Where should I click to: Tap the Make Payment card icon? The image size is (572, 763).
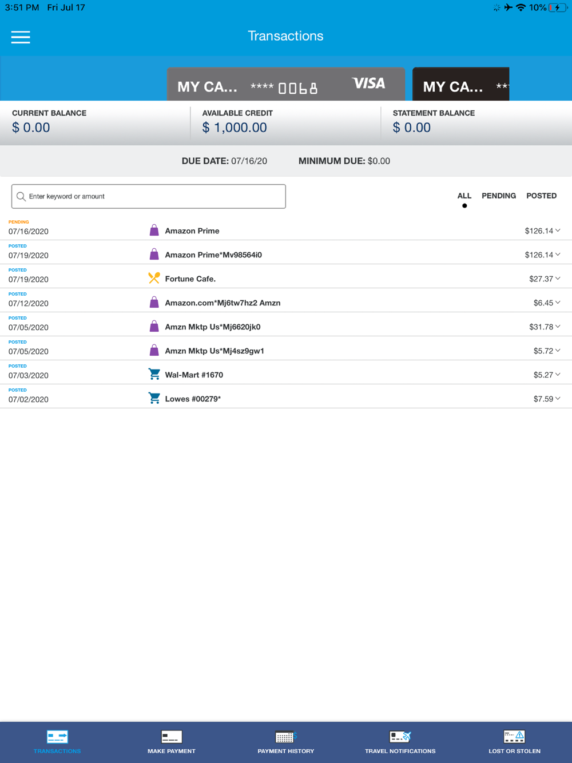[172, 737]
